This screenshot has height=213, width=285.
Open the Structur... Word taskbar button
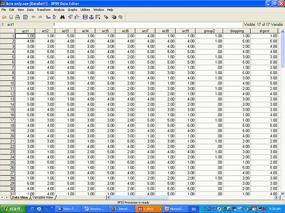point(95,209)
